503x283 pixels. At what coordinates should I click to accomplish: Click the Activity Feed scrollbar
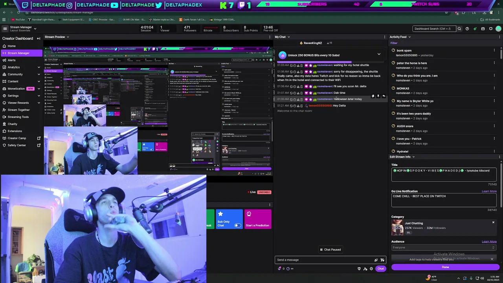click(501, 53)
